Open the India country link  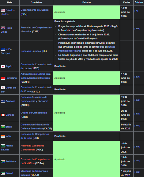8,136
